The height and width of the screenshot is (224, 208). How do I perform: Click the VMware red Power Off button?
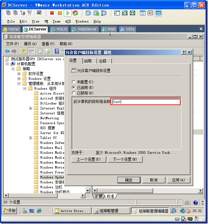(52, 13)
